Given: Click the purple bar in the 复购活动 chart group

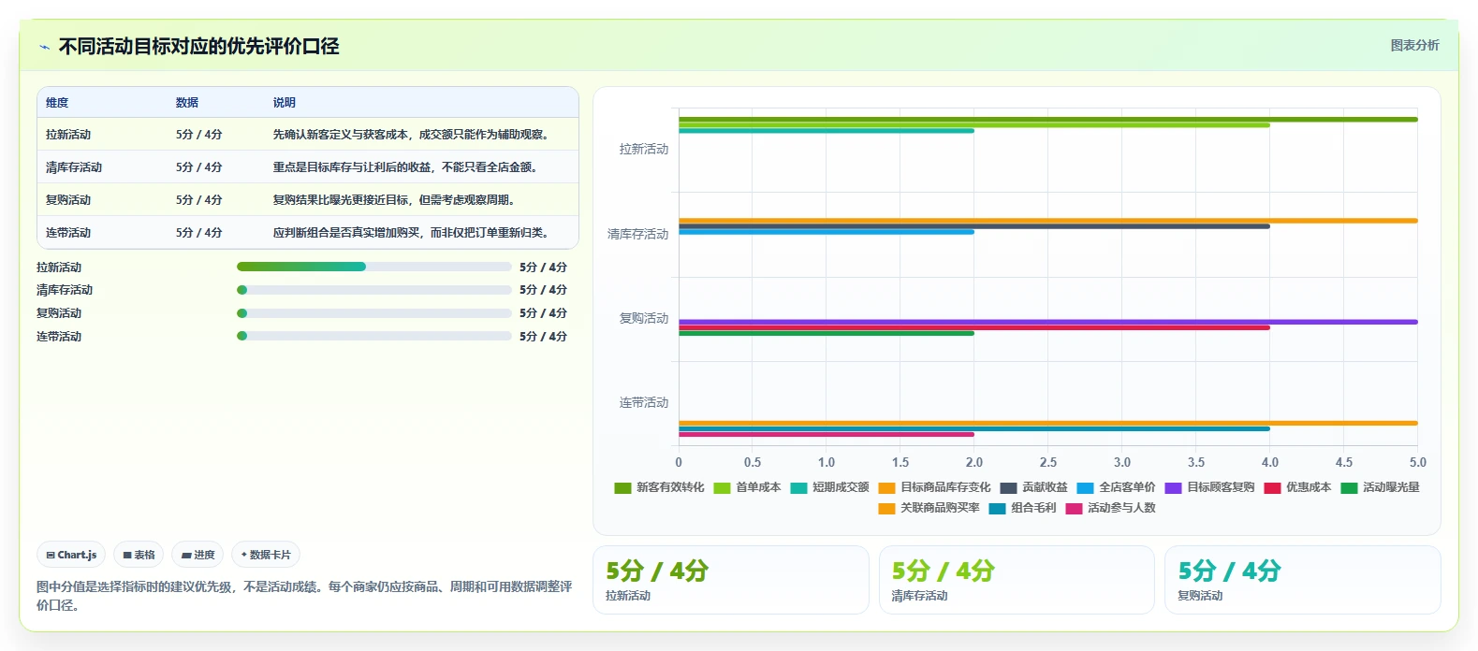Looking at the screenshot, I should [1048, 322].
